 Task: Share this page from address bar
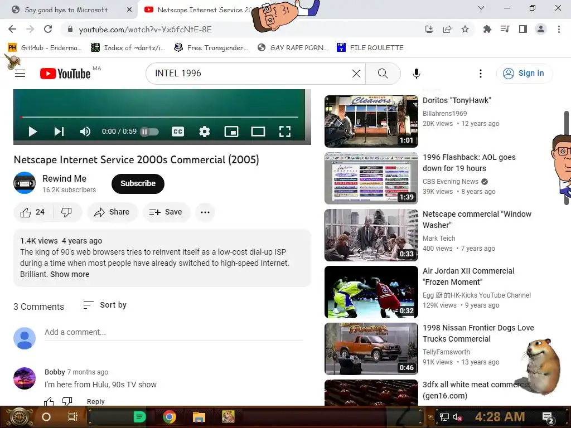447,29
